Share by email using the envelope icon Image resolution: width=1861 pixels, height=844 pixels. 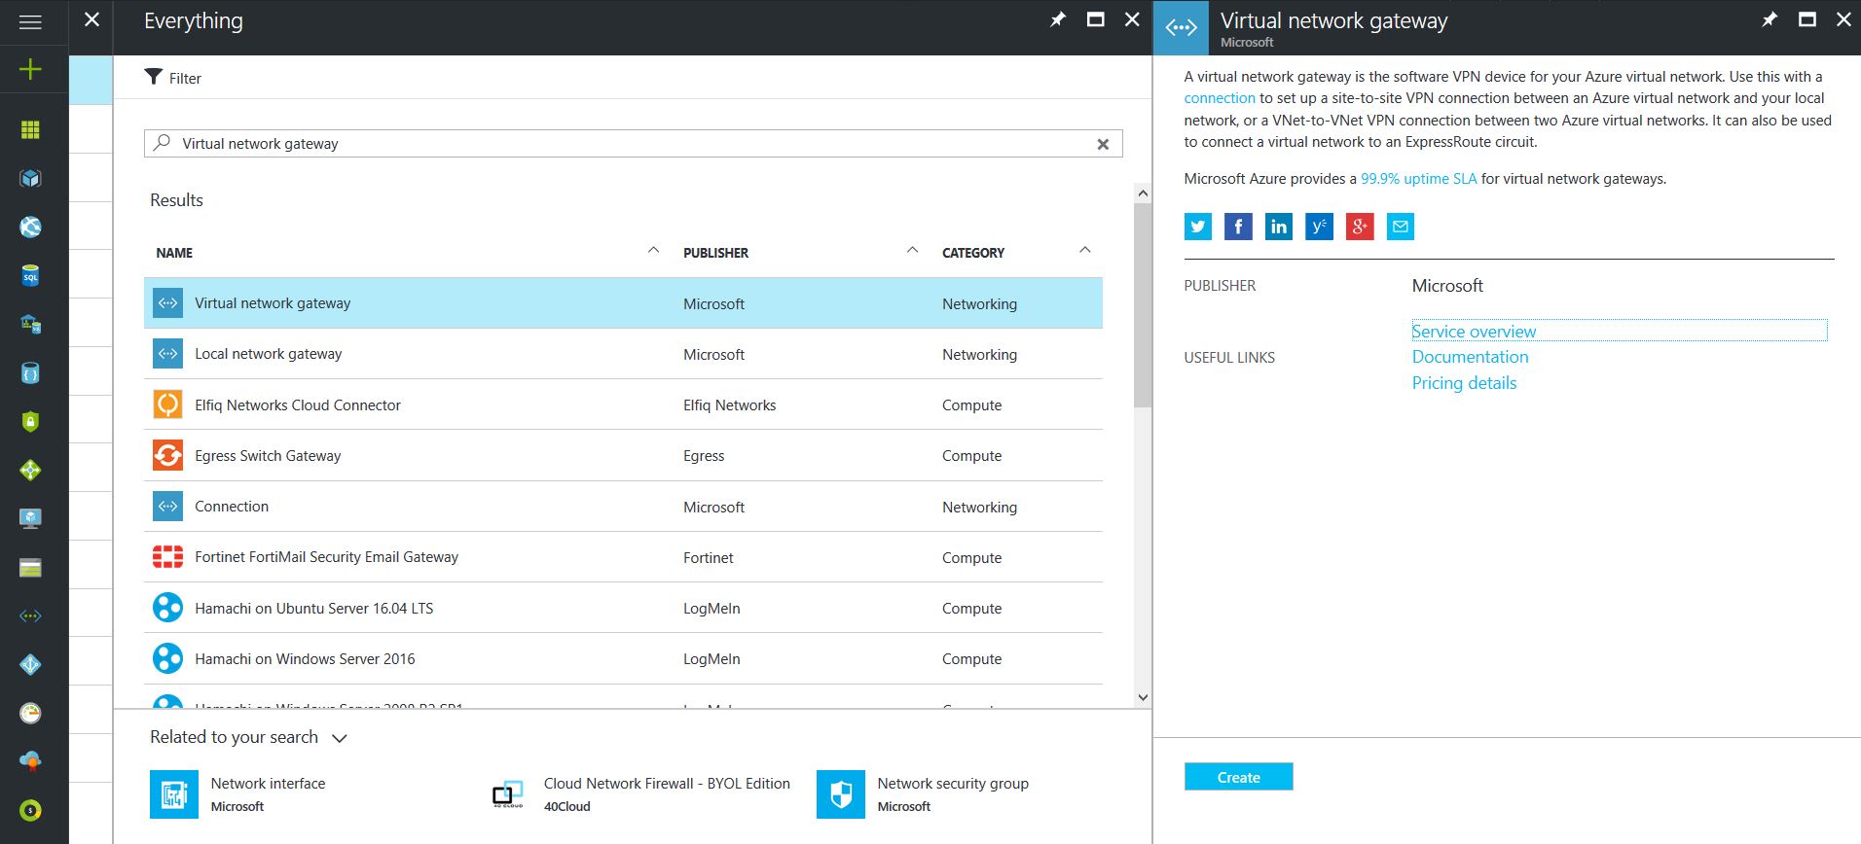point(1400,227)
